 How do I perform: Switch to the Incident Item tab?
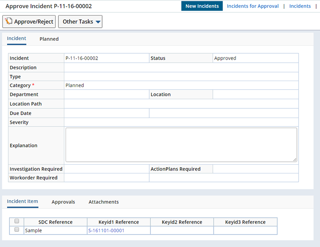point(22,201)
